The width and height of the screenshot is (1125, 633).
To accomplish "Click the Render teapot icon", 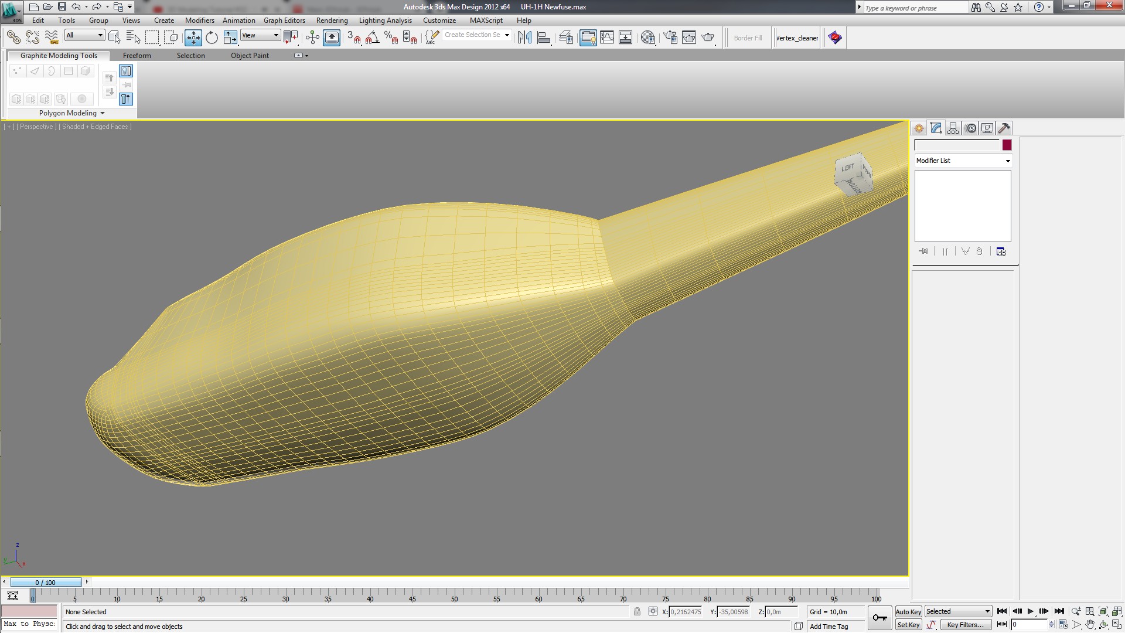I will (x=708, y=38).
